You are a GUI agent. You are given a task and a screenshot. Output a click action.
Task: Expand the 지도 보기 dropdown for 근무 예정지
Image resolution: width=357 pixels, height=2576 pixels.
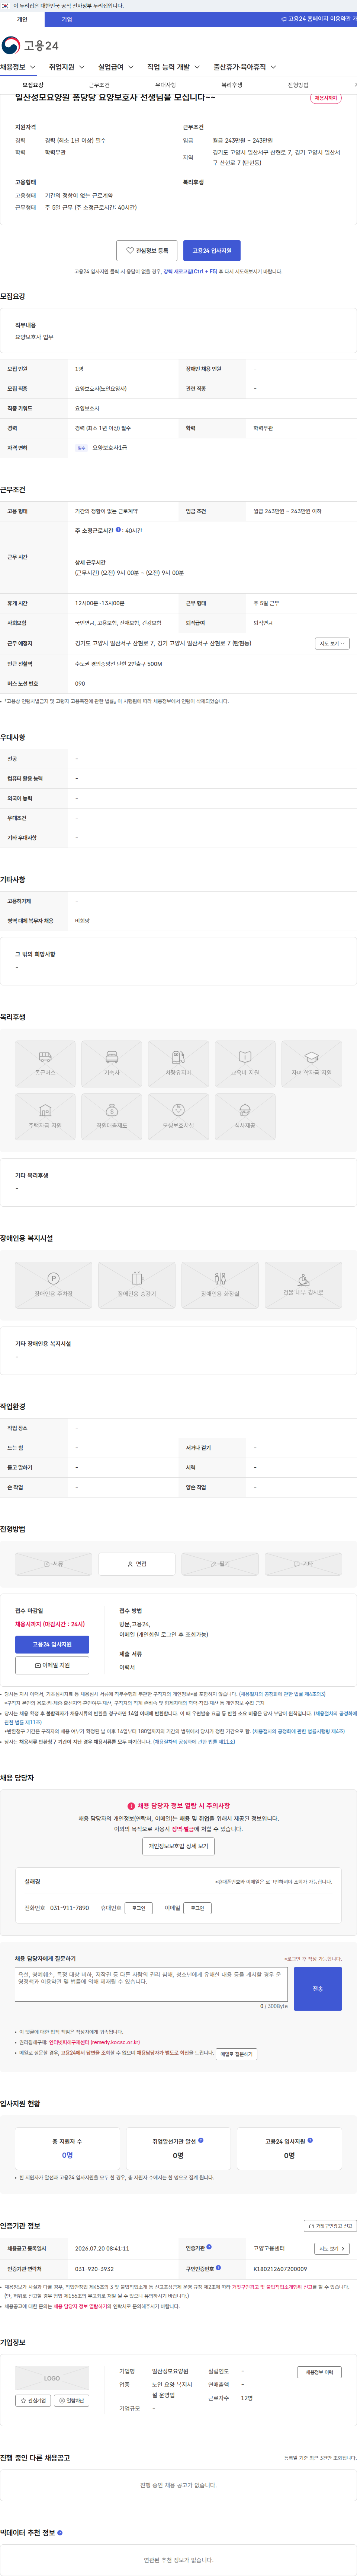[x=332, y=643]
